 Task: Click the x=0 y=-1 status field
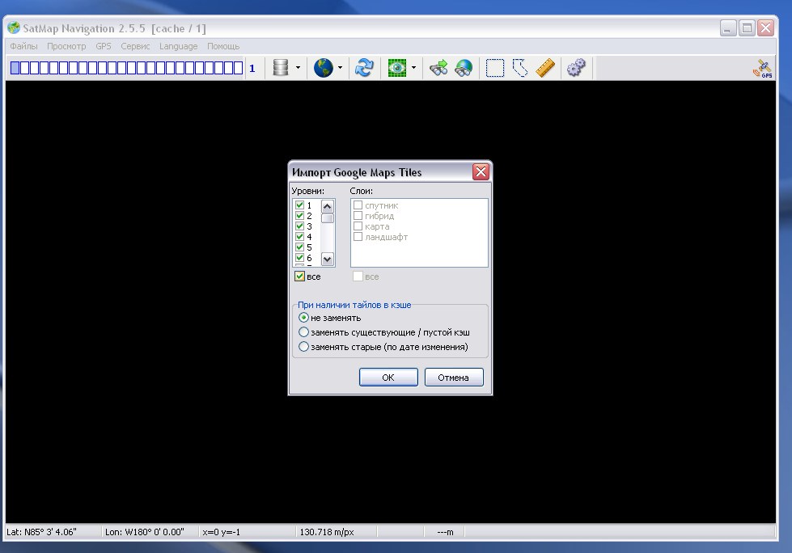[247, 532]
